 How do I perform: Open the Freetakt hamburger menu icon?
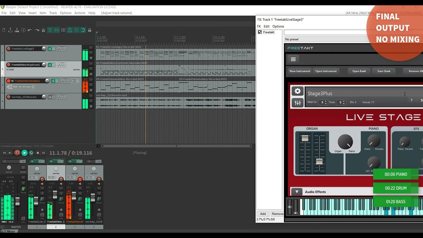point(293,59)
